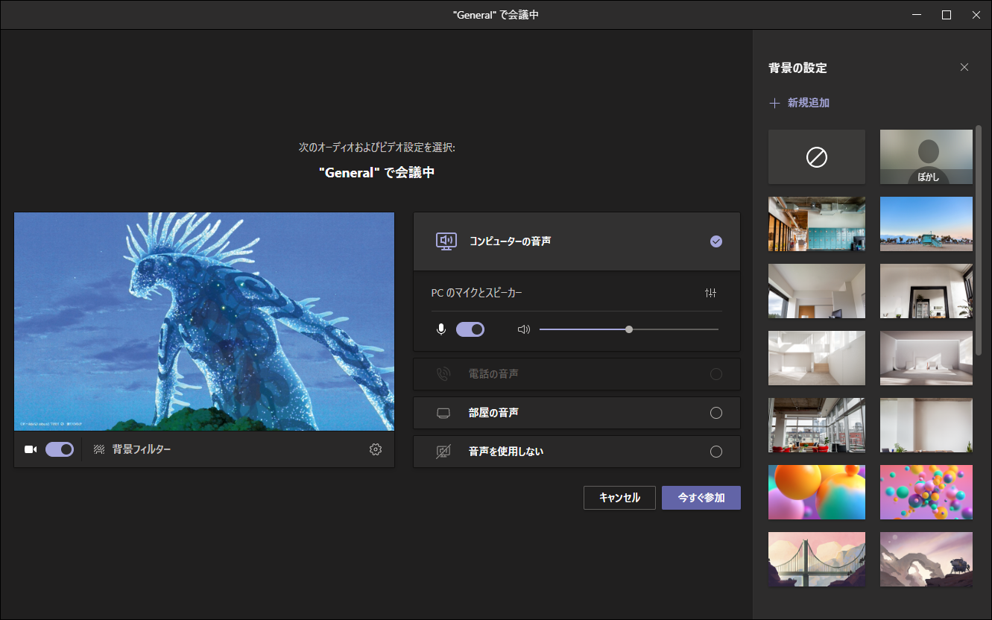Viewport: 992px width, 620px height.
Task: Select the ぼかし blur background
Action: (926, 157)
